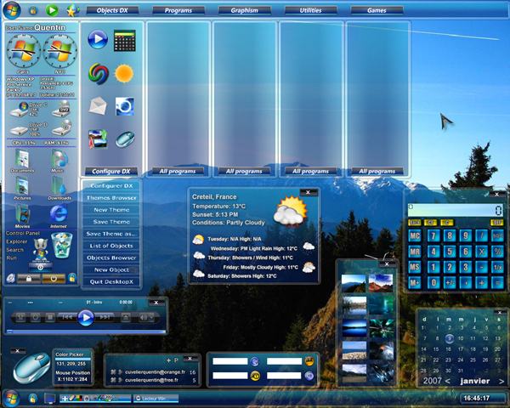Launch the Internet Explorer icon

[x=59, y=214]
